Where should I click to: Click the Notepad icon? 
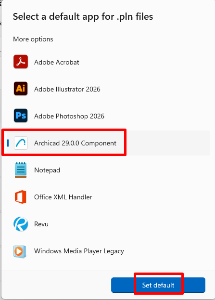pos(21,170)
